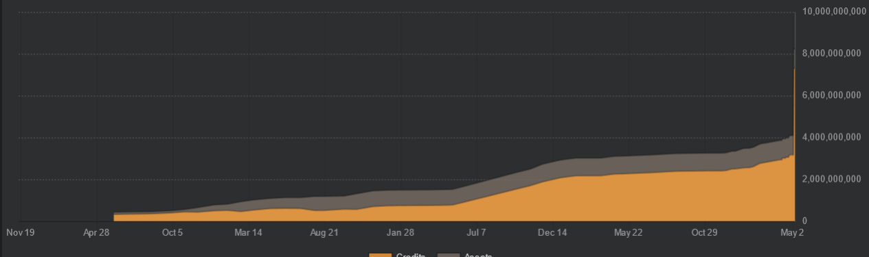Click the orange Credits legend swatch
The width and height of the screenshot is (869, 257).
(381, 255)
